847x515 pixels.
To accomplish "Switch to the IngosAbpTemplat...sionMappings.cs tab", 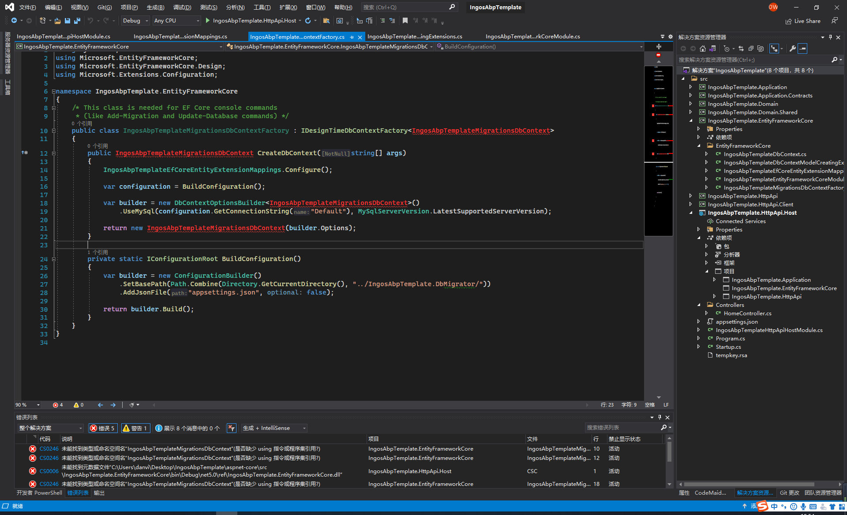I will point(180,37).
